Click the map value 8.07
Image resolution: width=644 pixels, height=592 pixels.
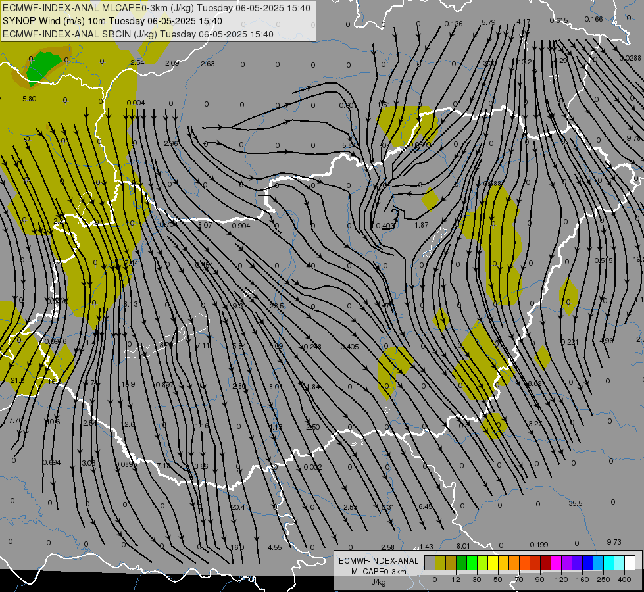205,225
